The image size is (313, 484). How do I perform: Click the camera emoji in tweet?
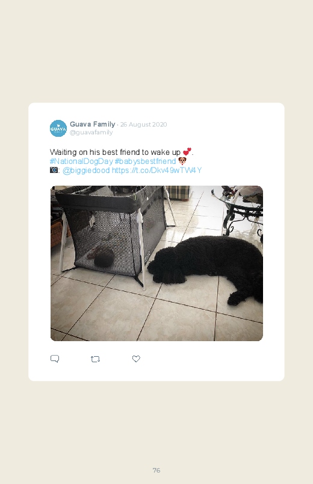(54, 170)
